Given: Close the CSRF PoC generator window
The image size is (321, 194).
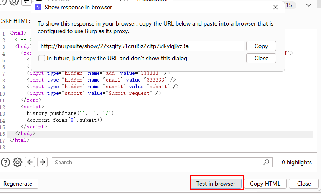Looking at the screenshot, I should pyautogui.click(x=304, y=184).
